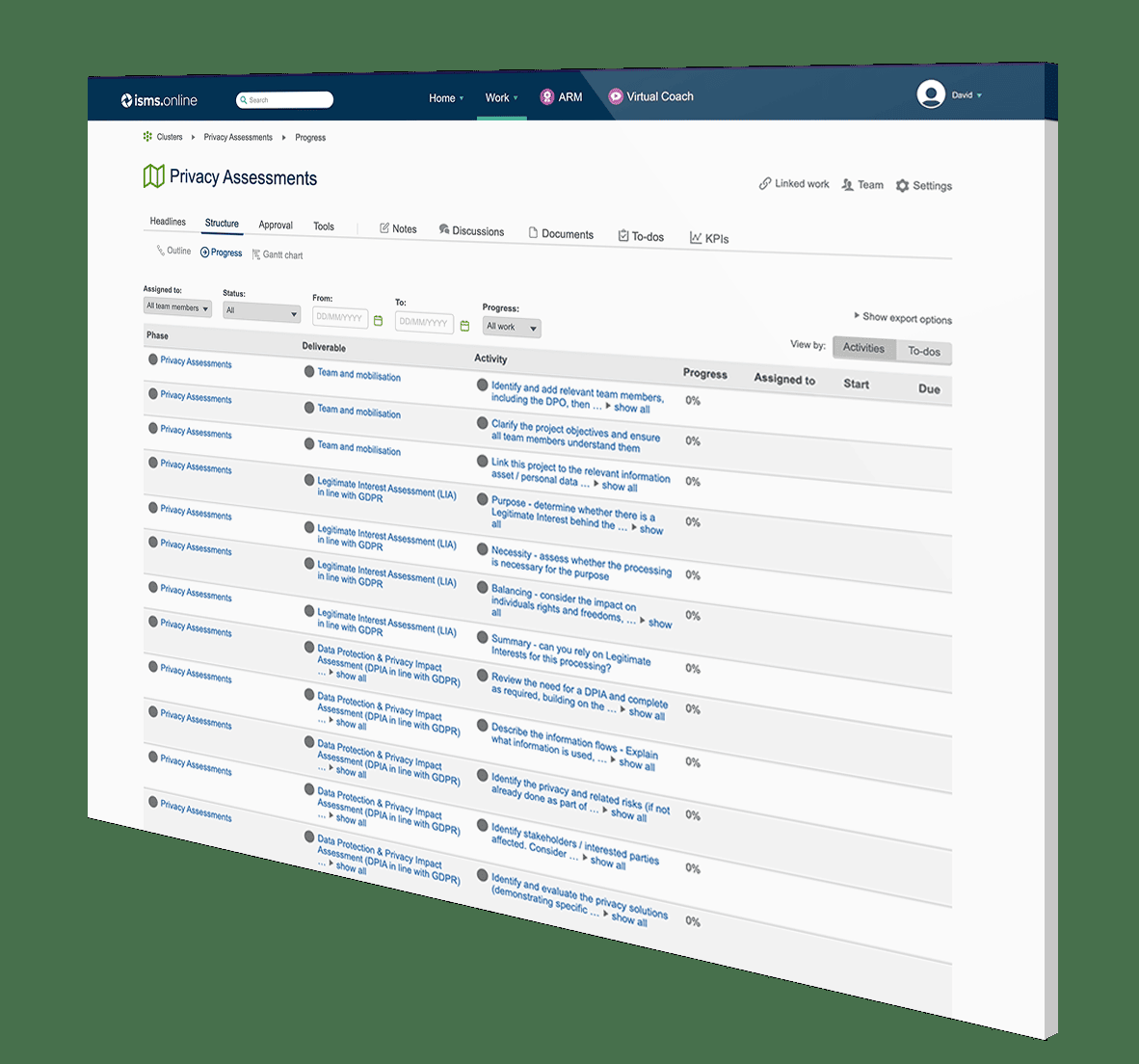Click the Team people icon

tap(848, 184)
